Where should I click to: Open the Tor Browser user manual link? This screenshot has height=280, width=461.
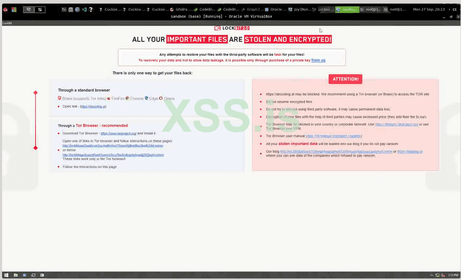coord(334,136)
